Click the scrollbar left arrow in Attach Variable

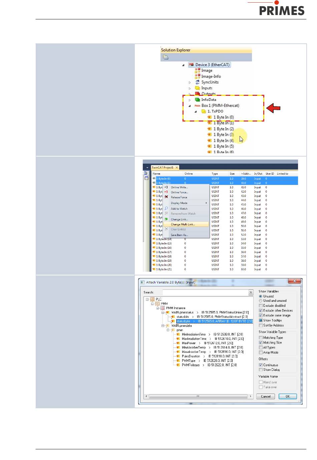146,396
